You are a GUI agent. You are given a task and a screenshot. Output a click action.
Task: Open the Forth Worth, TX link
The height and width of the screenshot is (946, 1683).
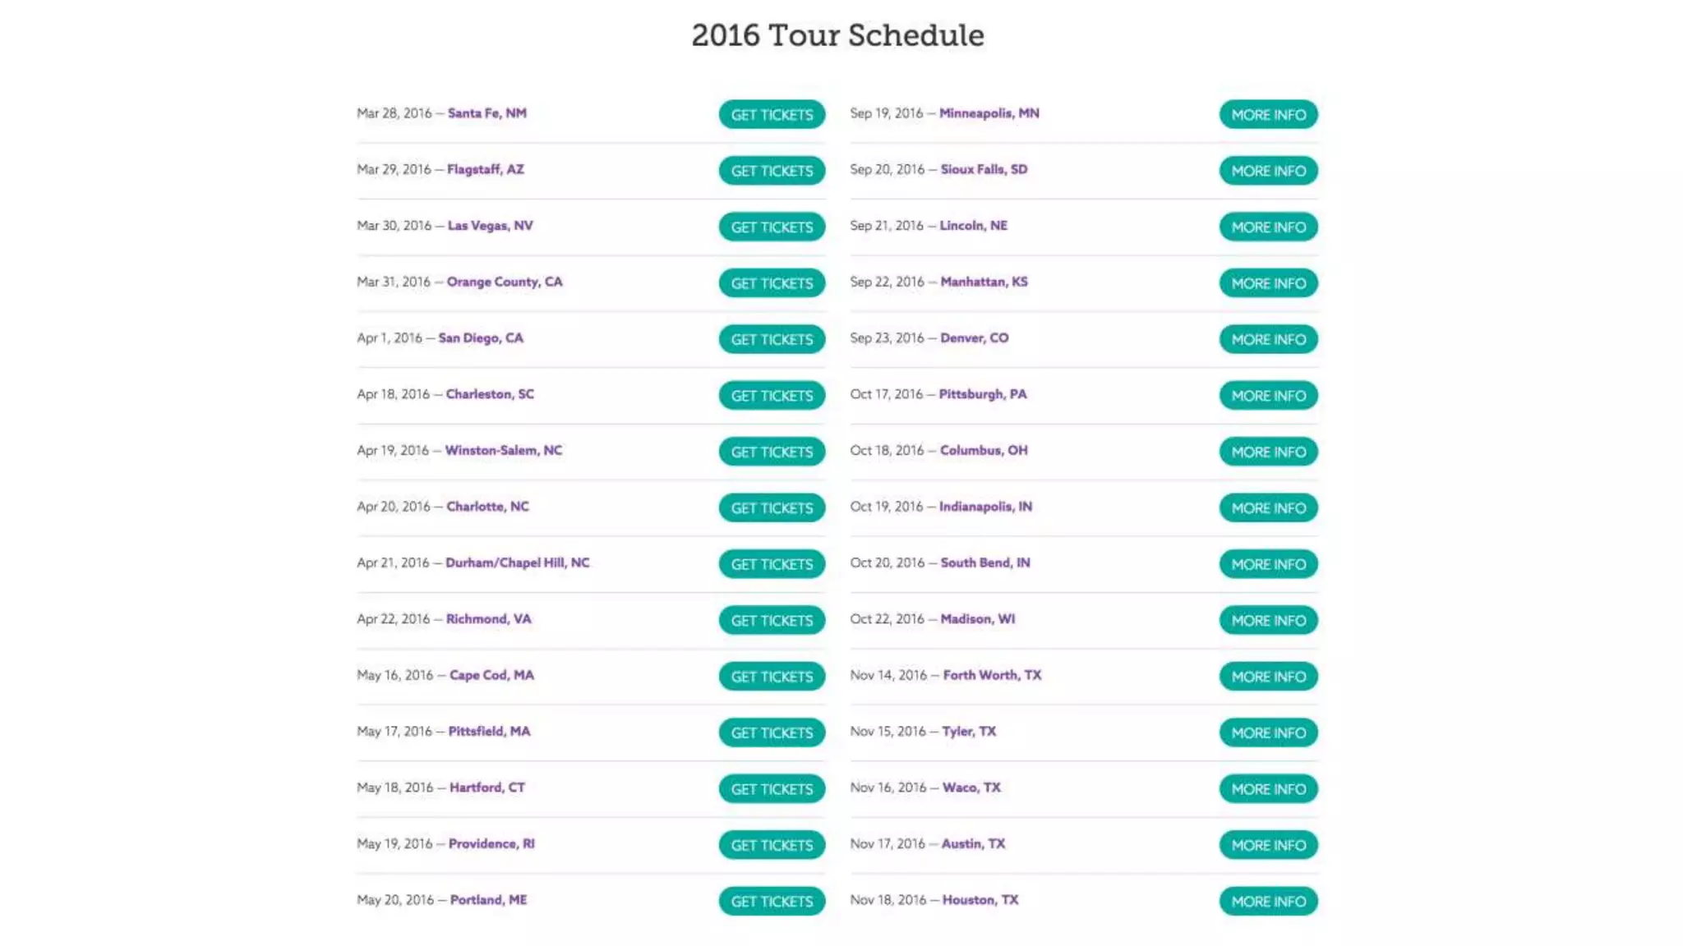[992, 675]
